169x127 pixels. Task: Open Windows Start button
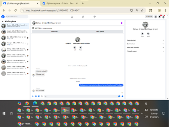click(x=4, y=113)
